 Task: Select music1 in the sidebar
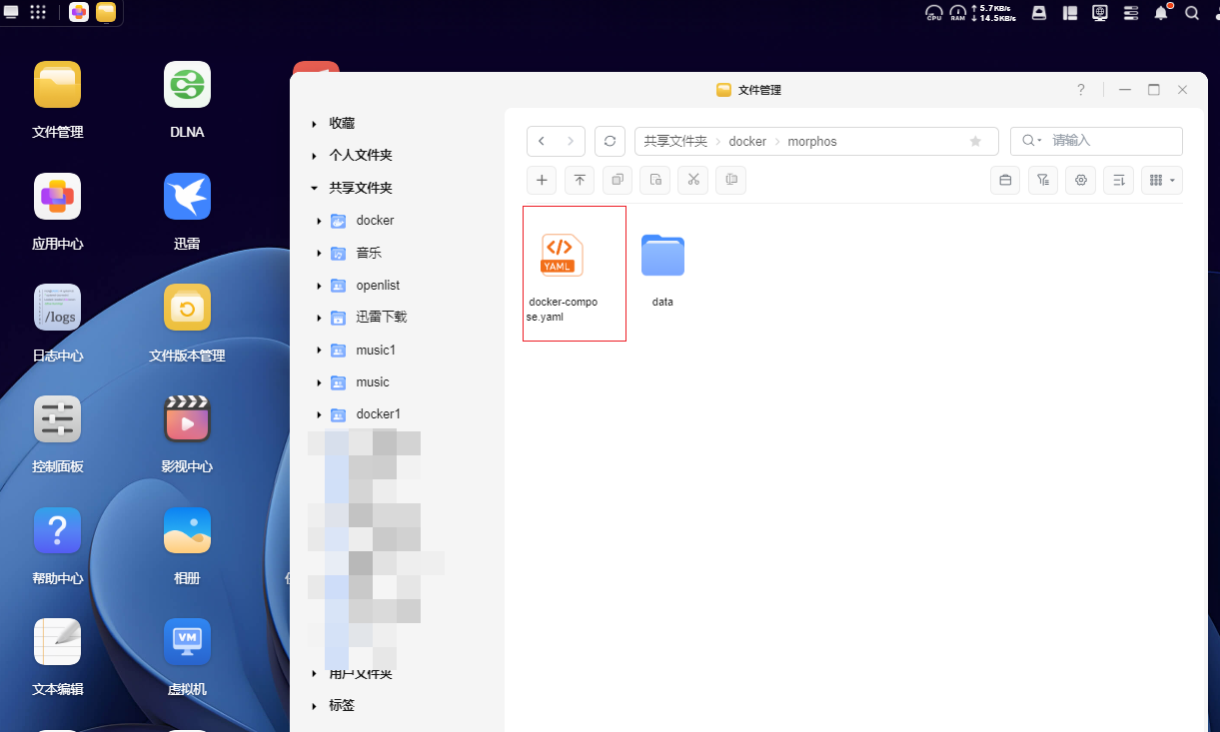pyautogui.click(x=376, y=350)
